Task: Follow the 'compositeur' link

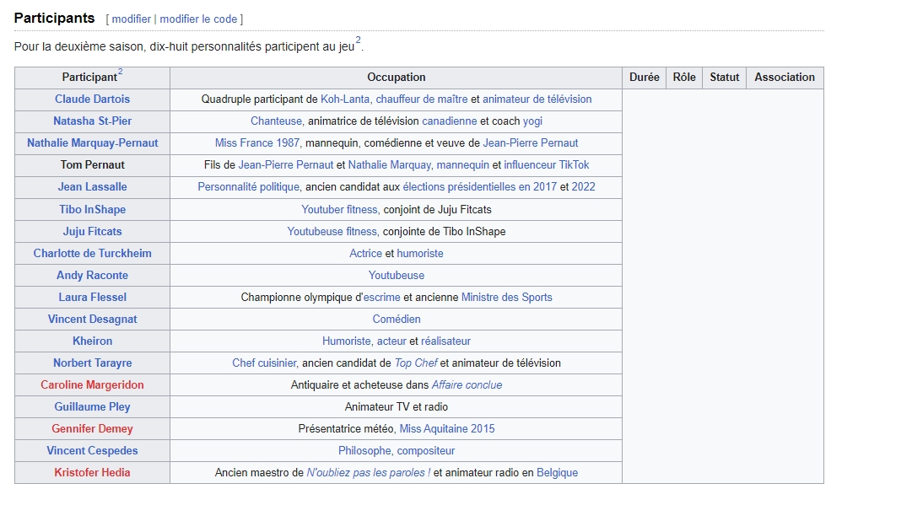Action: [x=426, y=450]
